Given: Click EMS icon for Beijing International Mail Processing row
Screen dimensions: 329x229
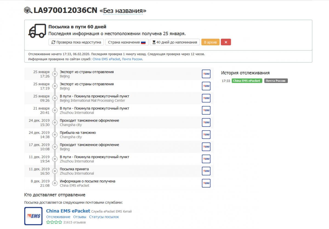Looking at the screenshot, I should point(206,98).
